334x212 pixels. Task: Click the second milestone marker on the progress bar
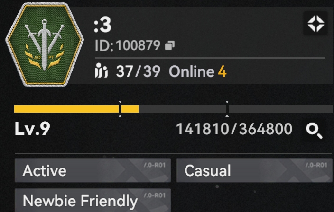point(227,109)
